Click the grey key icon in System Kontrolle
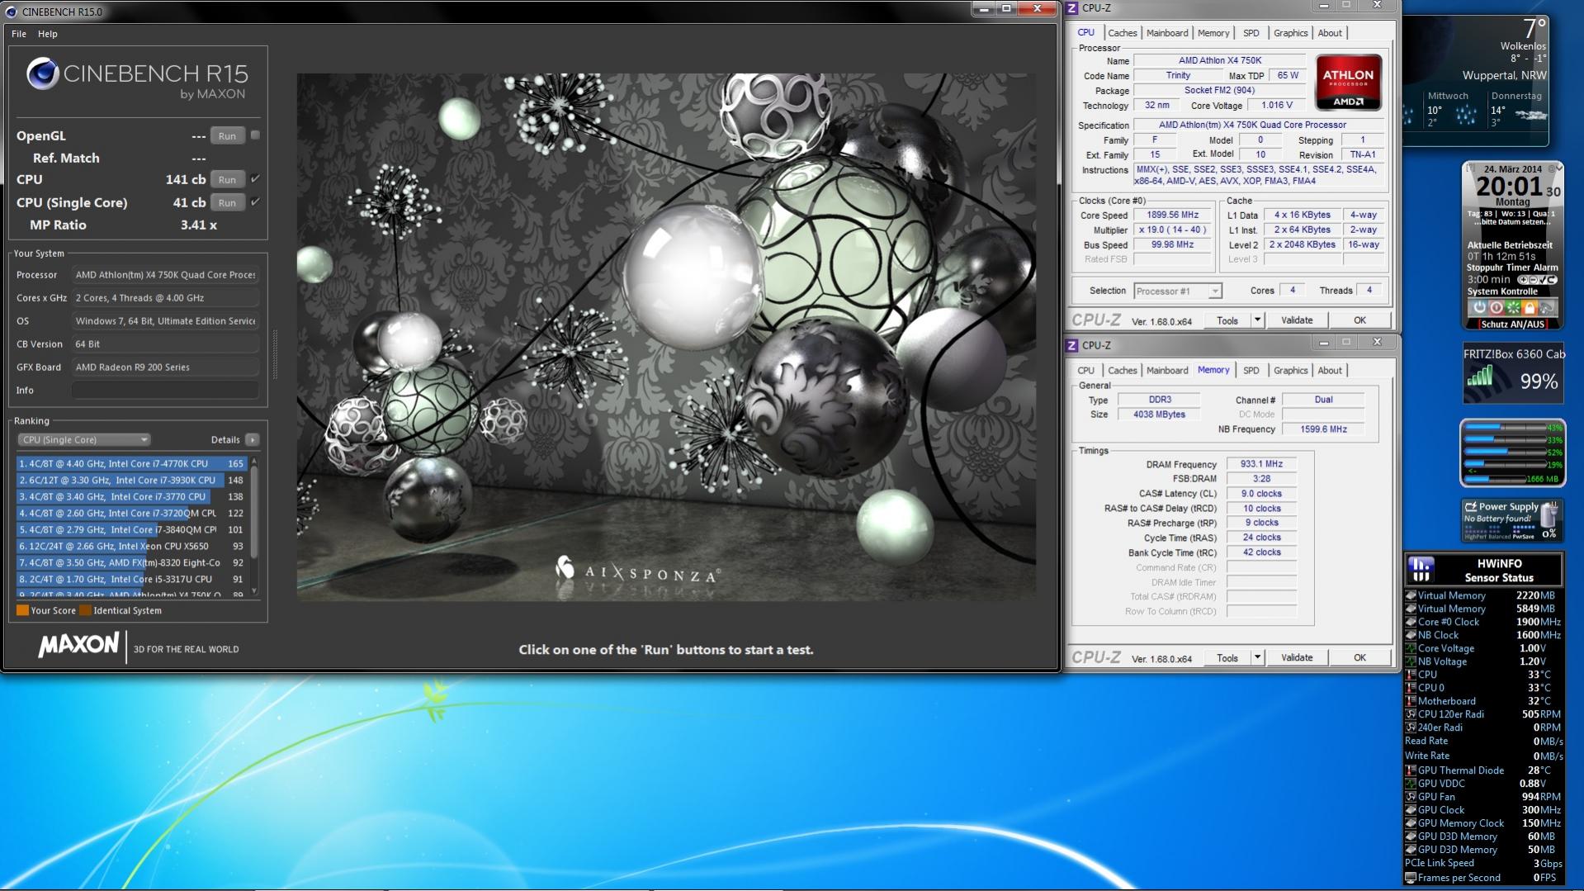The image size is (1584, 891). pos(1546,307)
